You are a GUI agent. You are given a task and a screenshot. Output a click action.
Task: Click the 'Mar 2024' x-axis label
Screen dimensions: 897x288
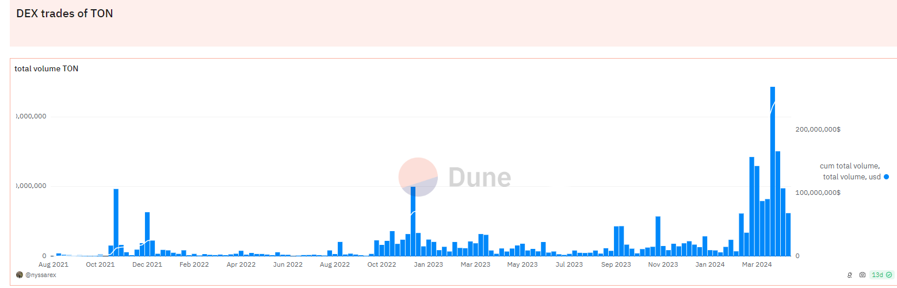tap(757, 265)
